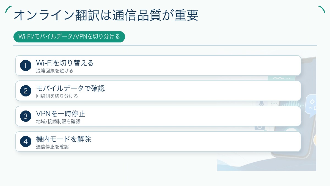
Task: Click the green pill Wi-Fi/モバイルデータ/VPNを切り分ける
Action: click(69, 37)
